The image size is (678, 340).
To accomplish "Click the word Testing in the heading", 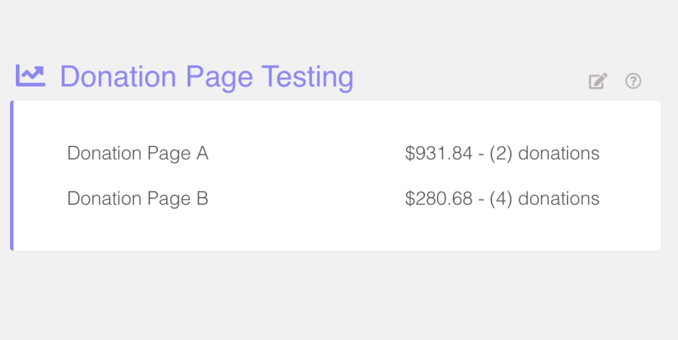I will click(x=307, y=77).
